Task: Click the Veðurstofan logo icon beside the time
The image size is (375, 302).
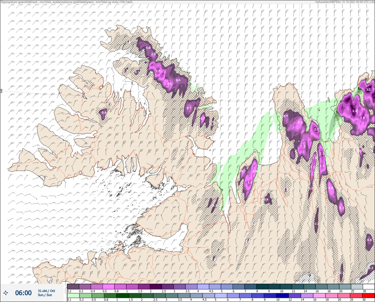Action: [x=6, y=293]
